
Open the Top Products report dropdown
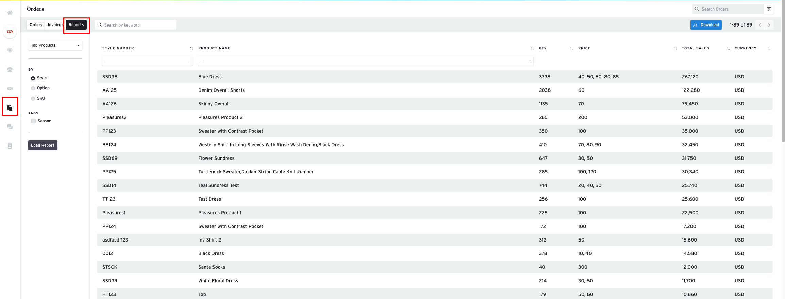tap(55, 45)
